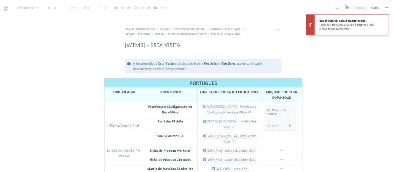
Task: Click the Confluence logo icon
Action: (6, 8)
